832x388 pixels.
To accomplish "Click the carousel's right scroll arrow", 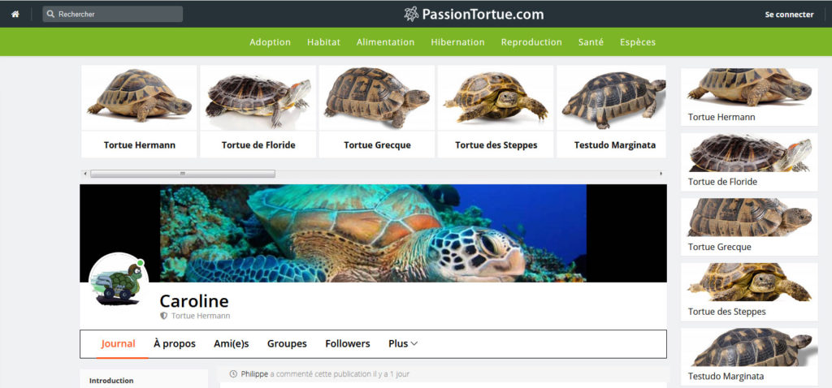I will [x=661, y=174].
